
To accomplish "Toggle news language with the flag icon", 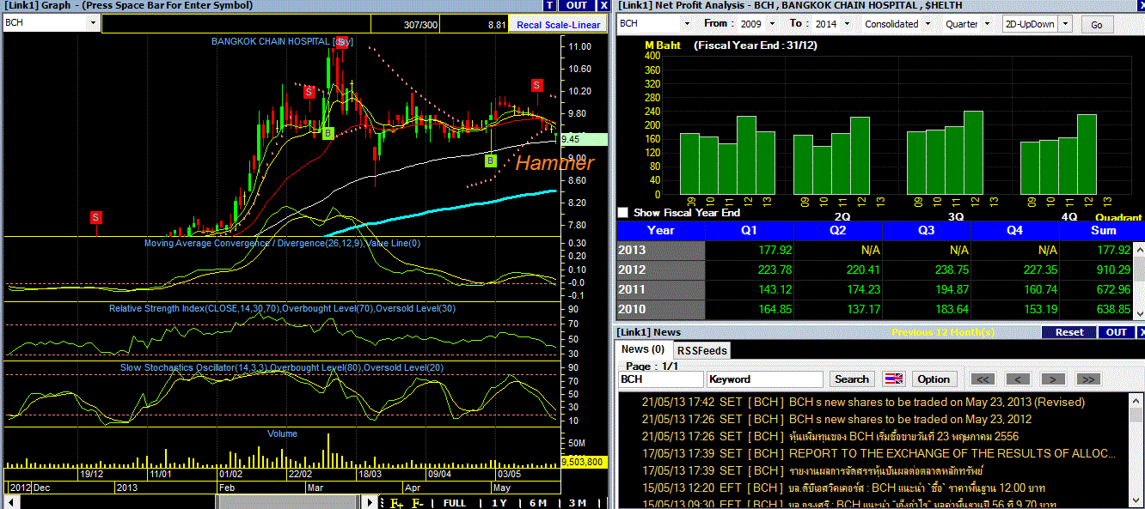I will tap(895, 379).
